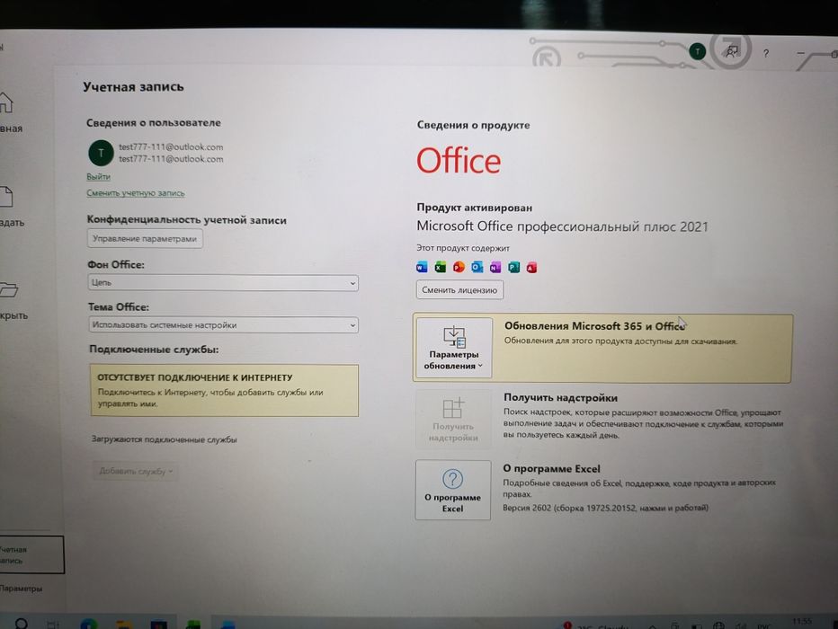Click the green user avatar in title bar

[697, 51]
